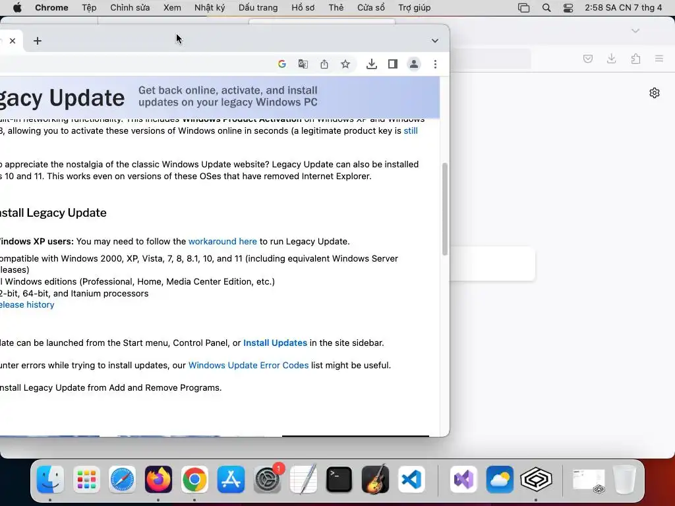Open the cloud weather app in Dock
Viewport: 675px width, 506px height.
tap(500, 480)
